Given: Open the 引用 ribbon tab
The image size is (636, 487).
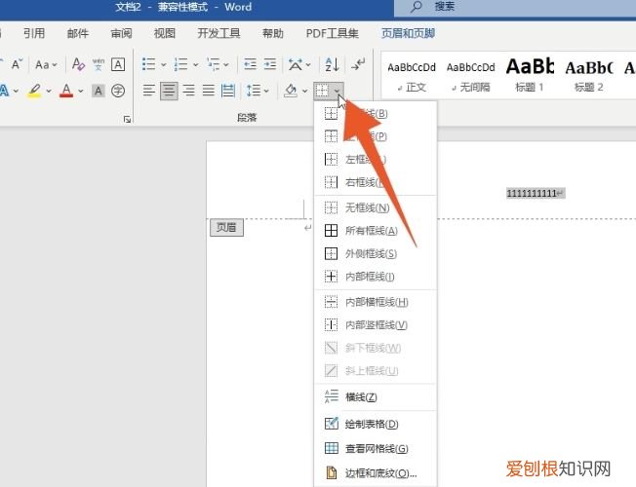Looking at the screenshot, I should [34, 33].
